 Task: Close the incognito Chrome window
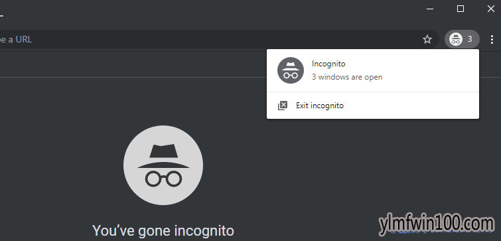pos(491,9)
